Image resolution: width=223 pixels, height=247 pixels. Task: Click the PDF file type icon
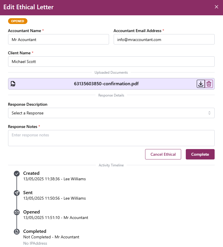(13, 84)
